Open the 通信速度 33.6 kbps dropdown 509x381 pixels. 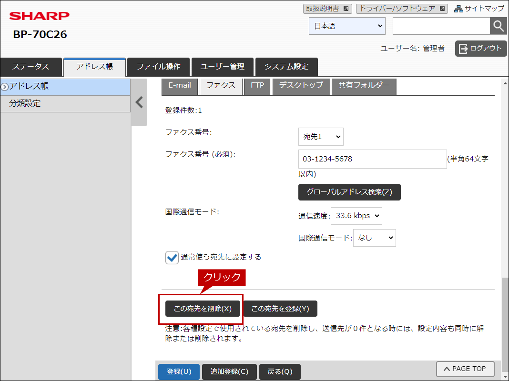(356, 216)
